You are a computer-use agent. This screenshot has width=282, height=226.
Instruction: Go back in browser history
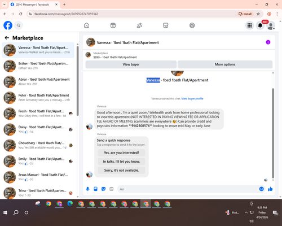coord(5,14)
